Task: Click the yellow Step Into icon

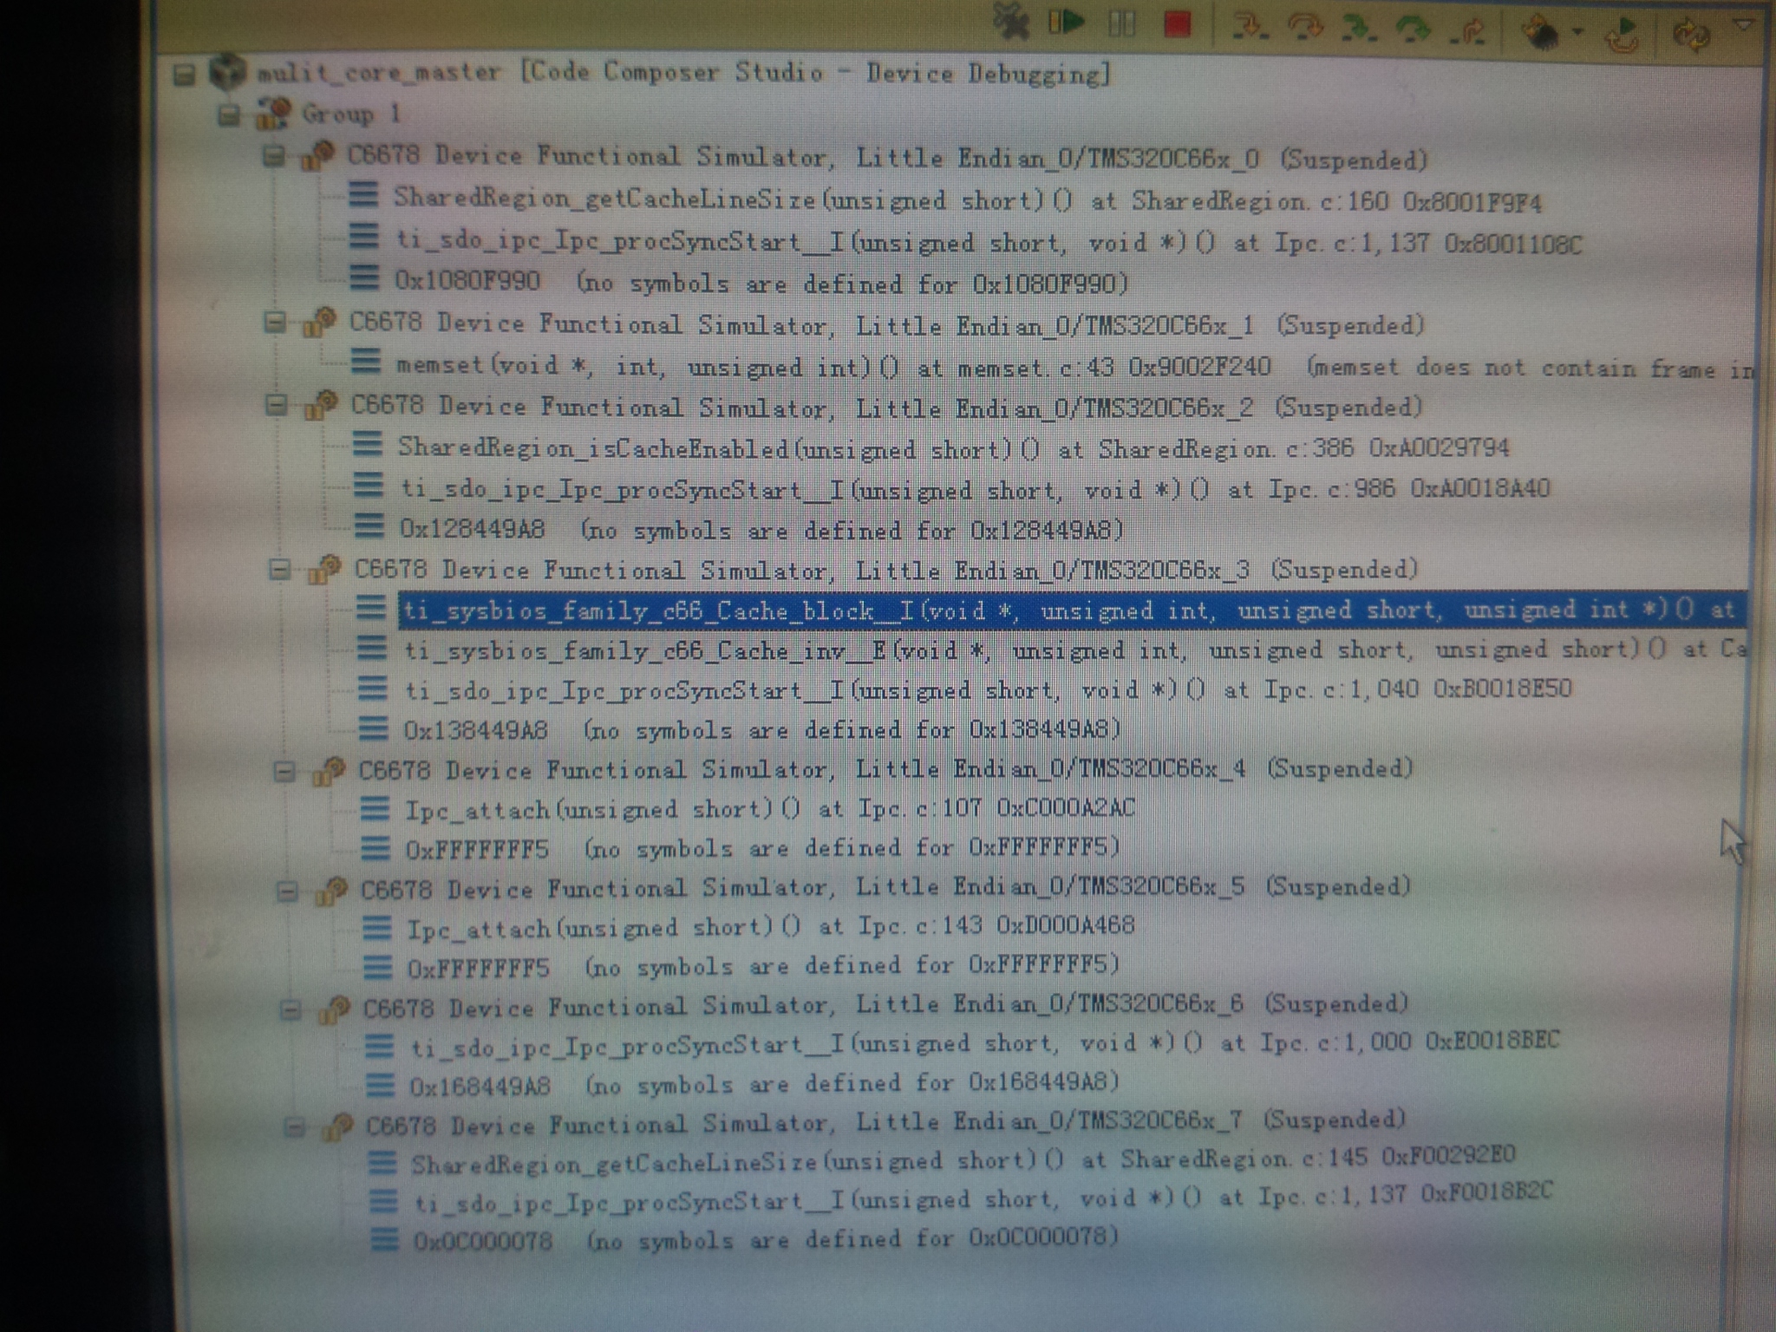Action: coord(1250,28)
